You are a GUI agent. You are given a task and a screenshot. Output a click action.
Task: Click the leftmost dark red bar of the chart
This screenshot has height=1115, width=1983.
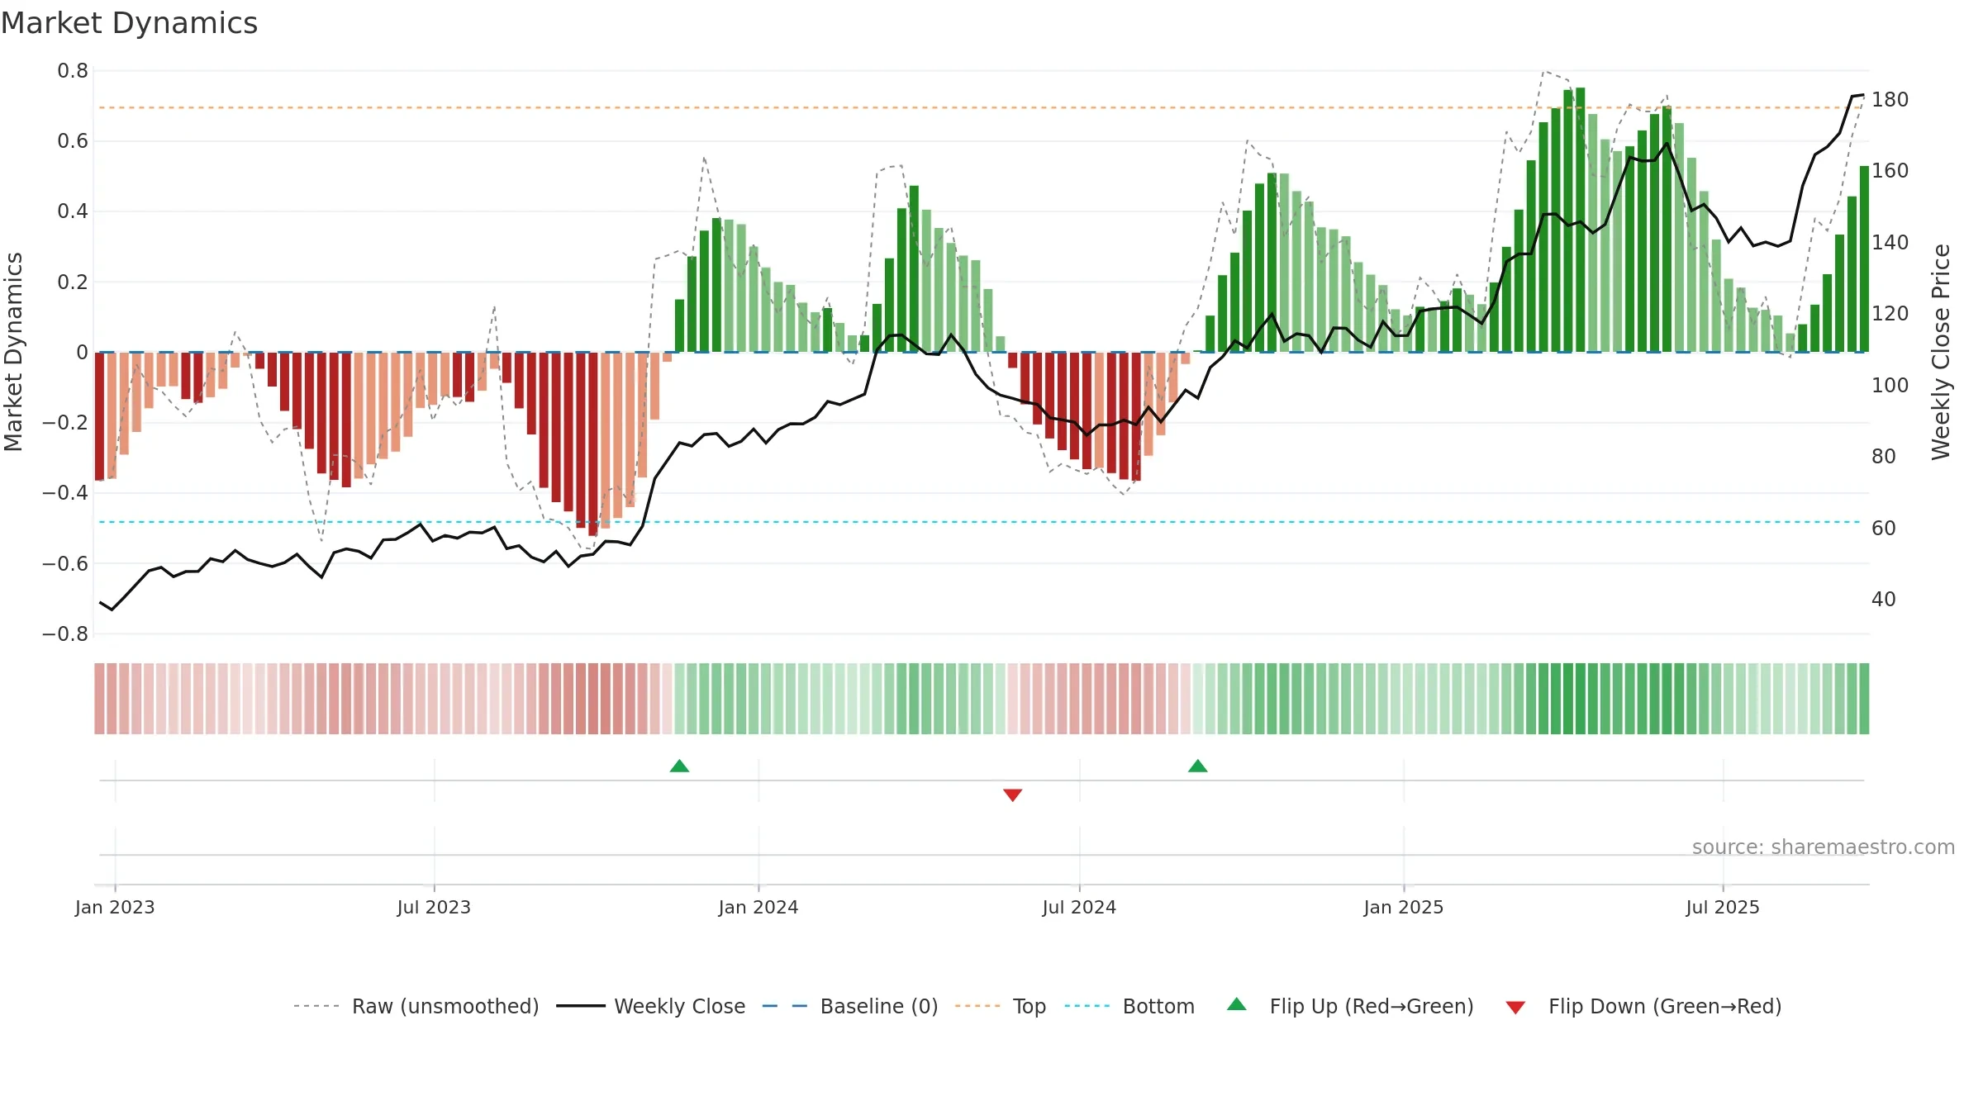coord(99,416)
